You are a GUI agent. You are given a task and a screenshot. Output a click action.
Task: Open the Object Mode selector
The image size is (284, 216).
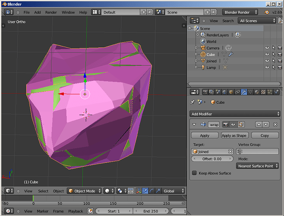pyautogui.click(x=85, y=191)
